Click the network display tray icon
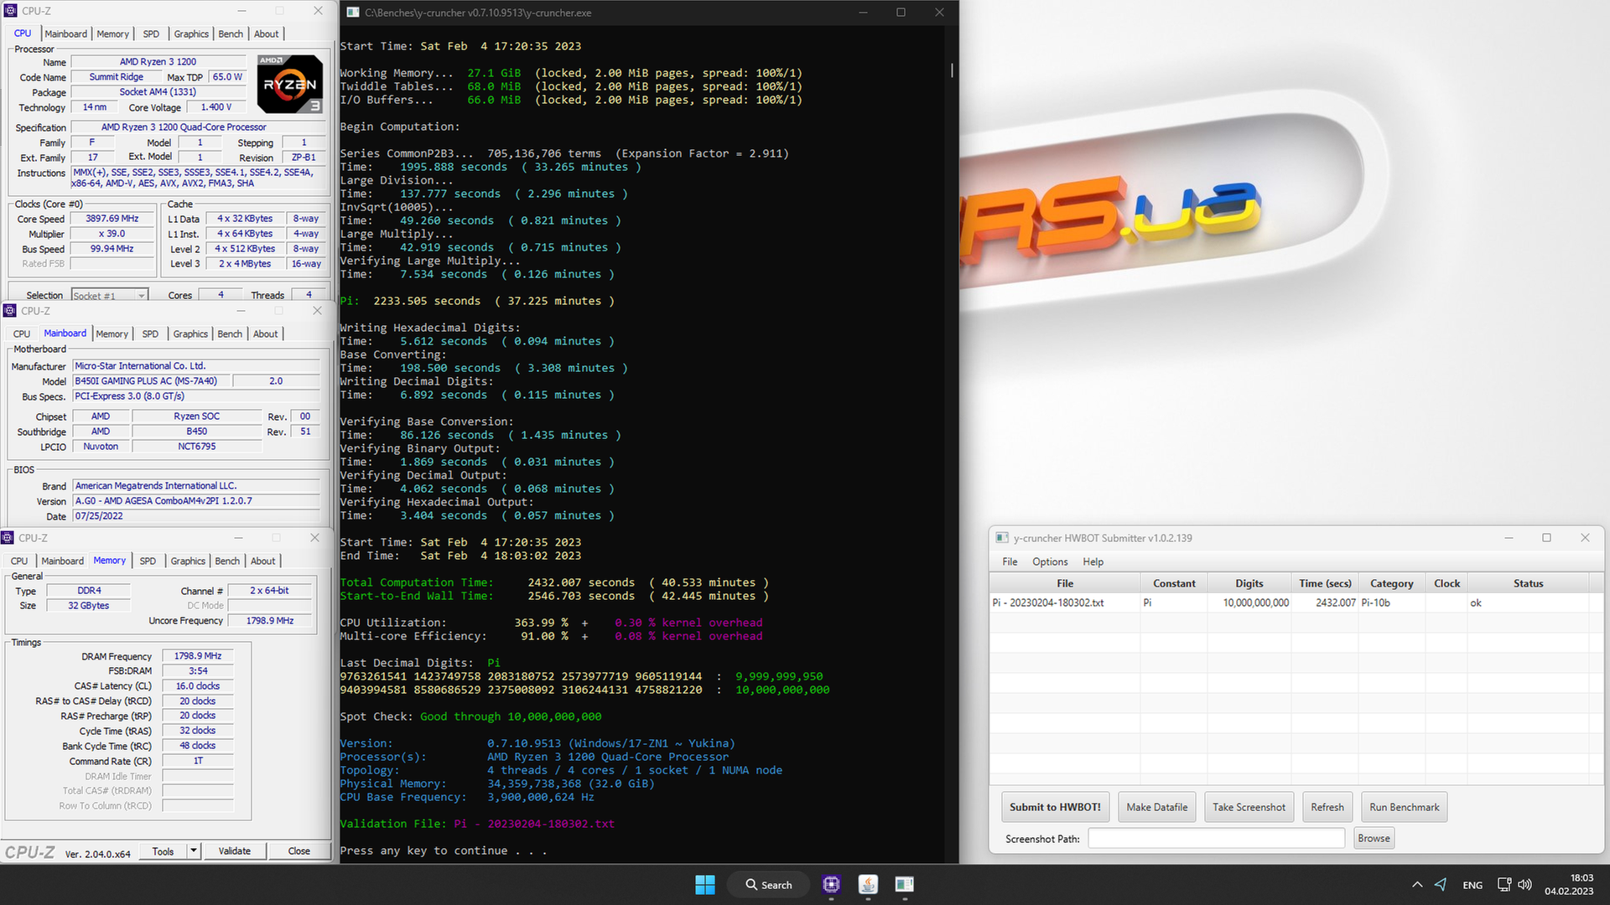This screenshot has width=1610, height=905. pyautogui.click(x=1504, y=885)
